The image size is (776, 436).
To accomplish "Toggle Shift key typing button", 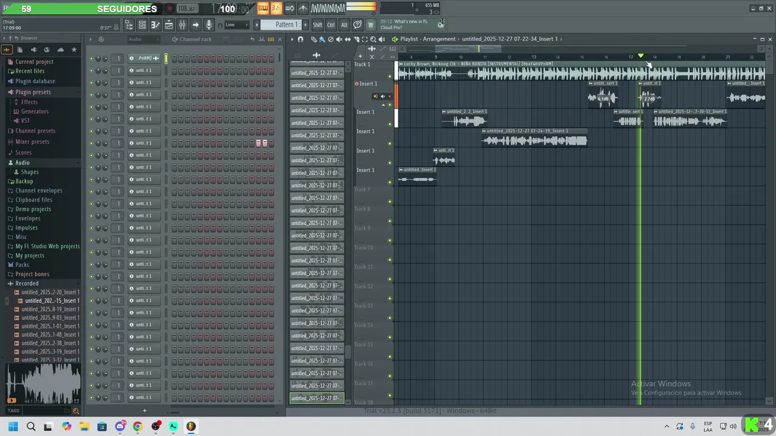I will (x=318, y=25).
